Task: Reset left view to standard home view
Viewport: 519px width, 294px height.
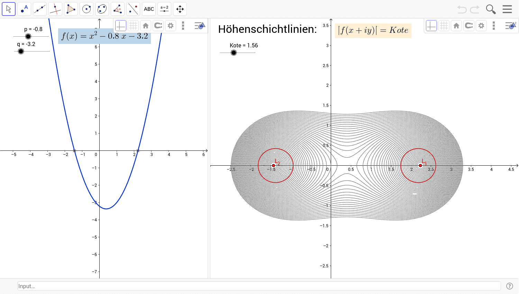Action: [x=146, y=26]
